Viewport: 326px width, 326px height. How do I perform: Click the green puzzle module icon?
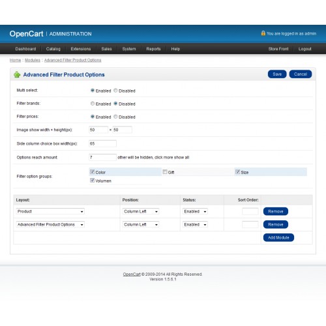(17, 74)
